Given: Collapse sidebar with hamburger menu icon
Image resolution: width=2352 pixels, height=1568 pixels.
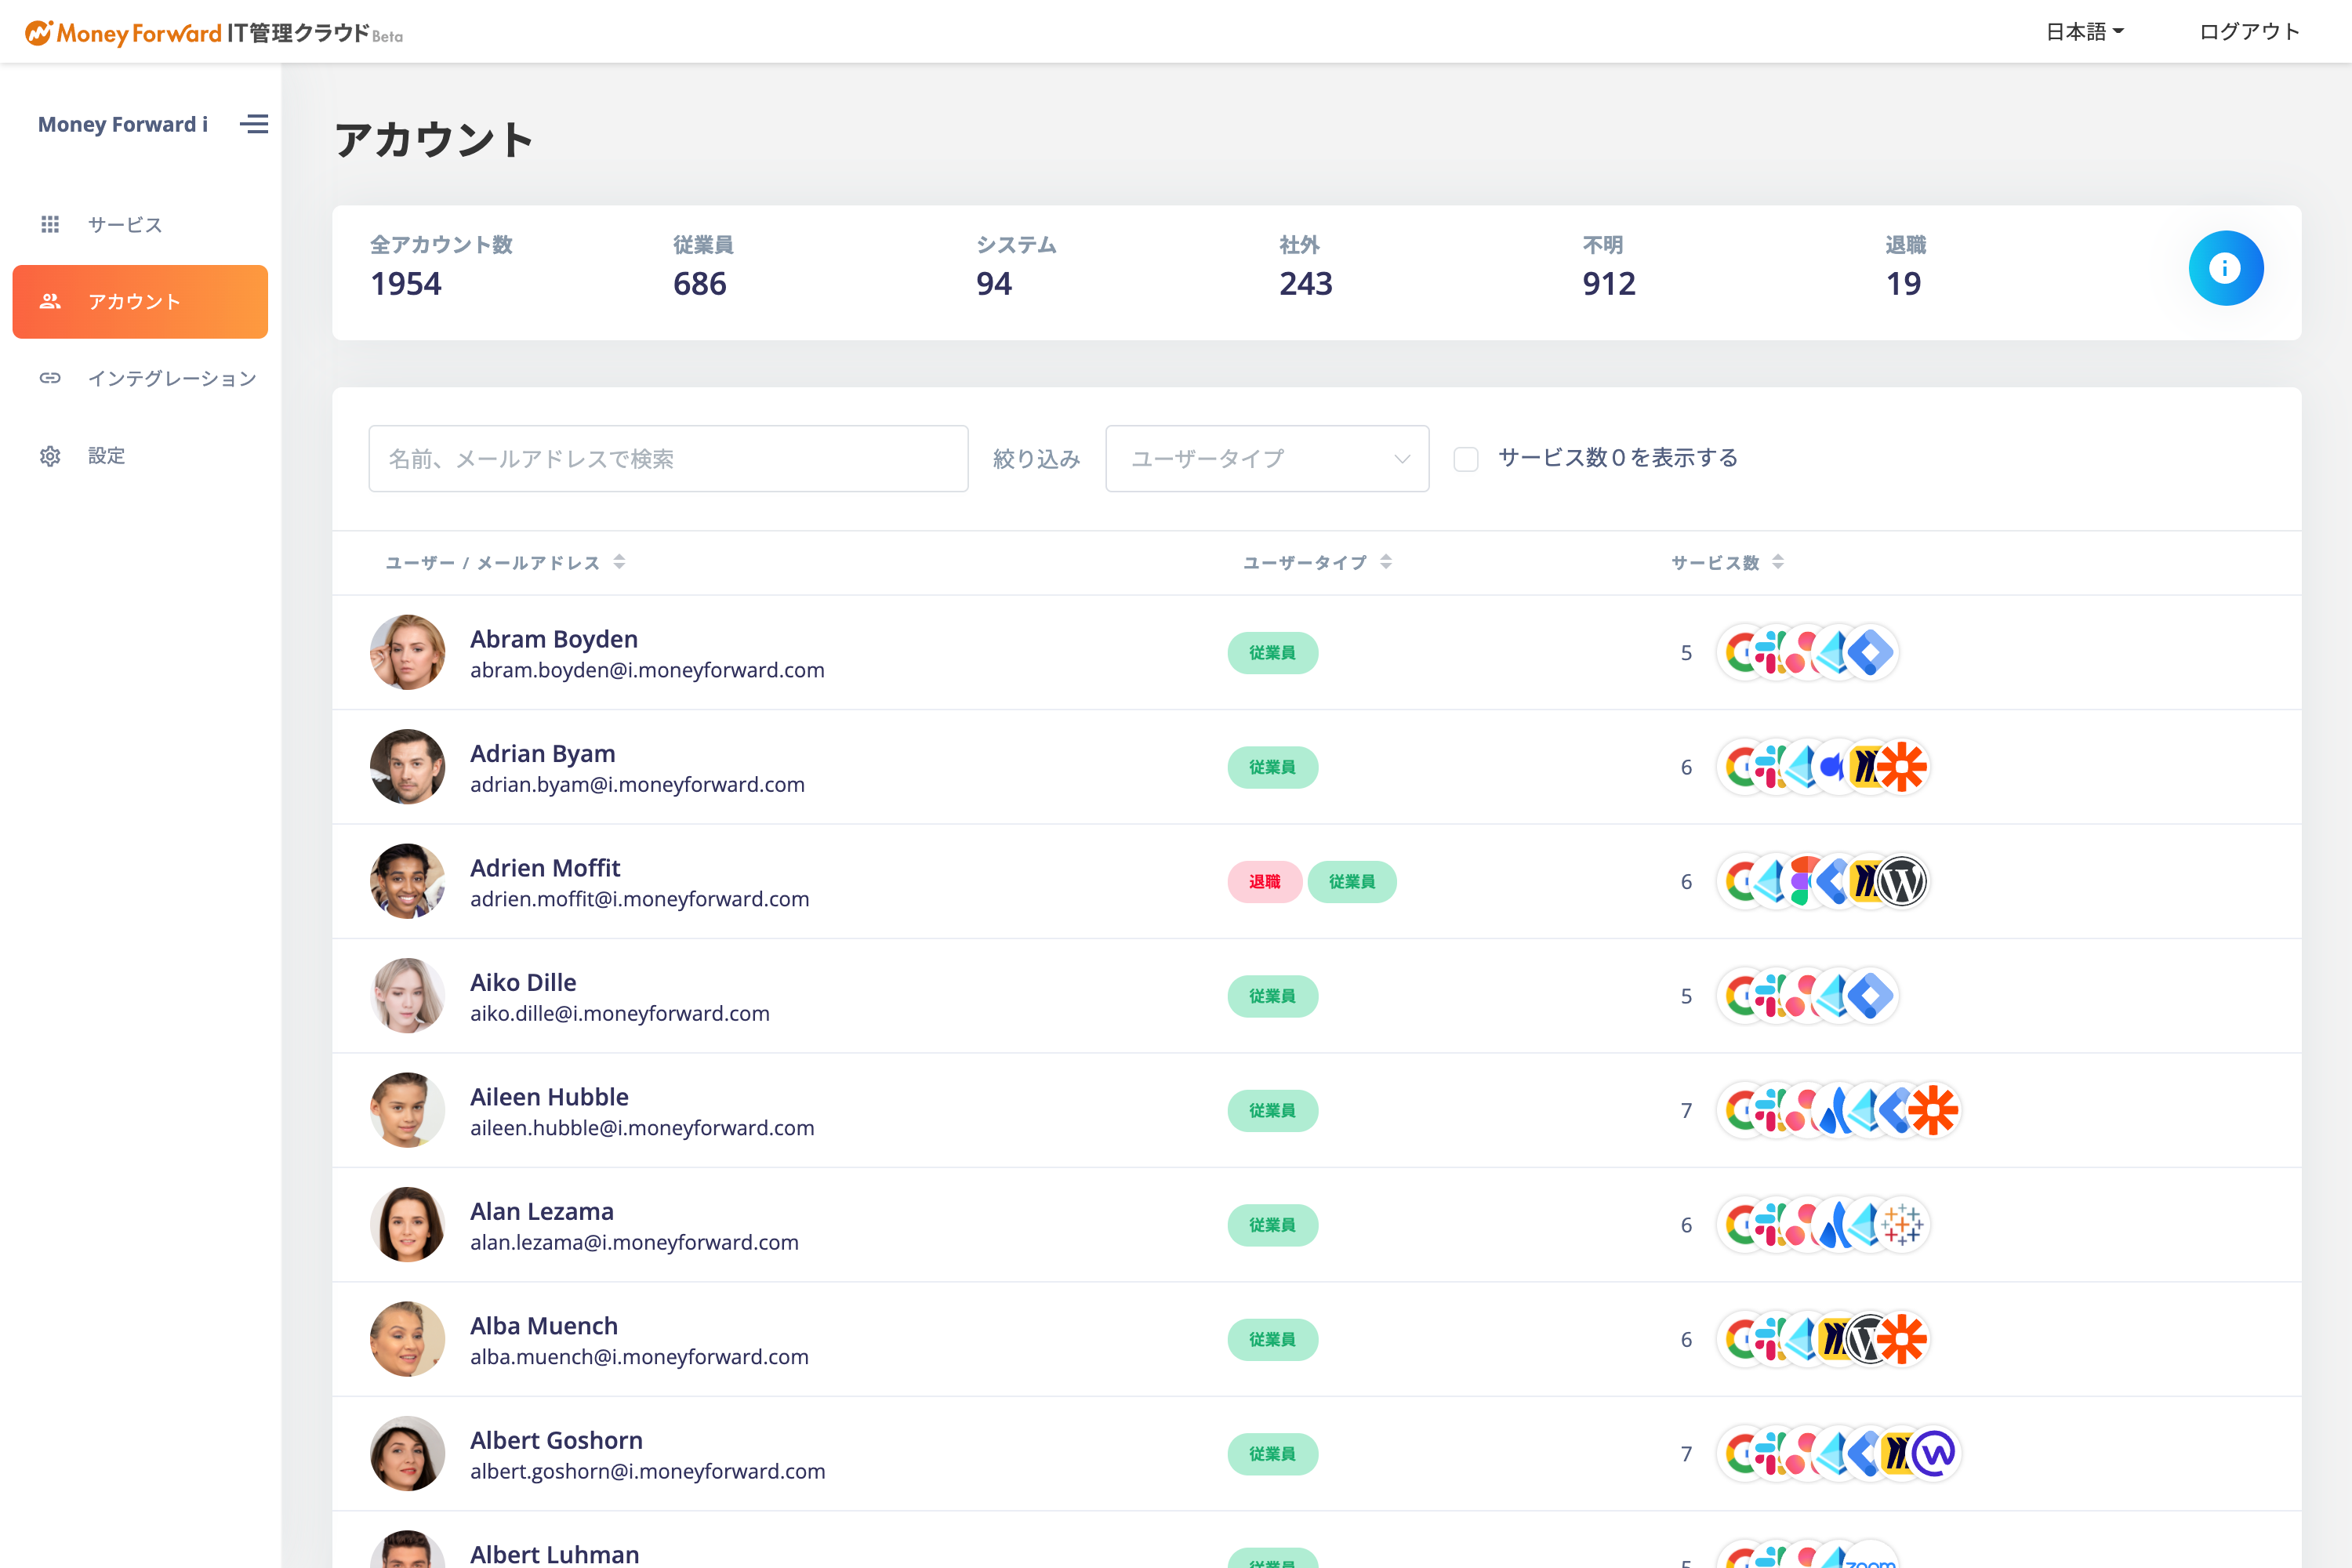Looking at the screenshot, I should pyautogui.click(x=254, y=124).
